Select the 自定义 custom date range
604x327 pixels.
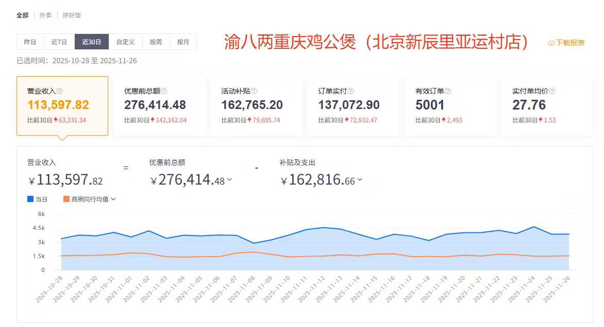(x=126, y=42)
